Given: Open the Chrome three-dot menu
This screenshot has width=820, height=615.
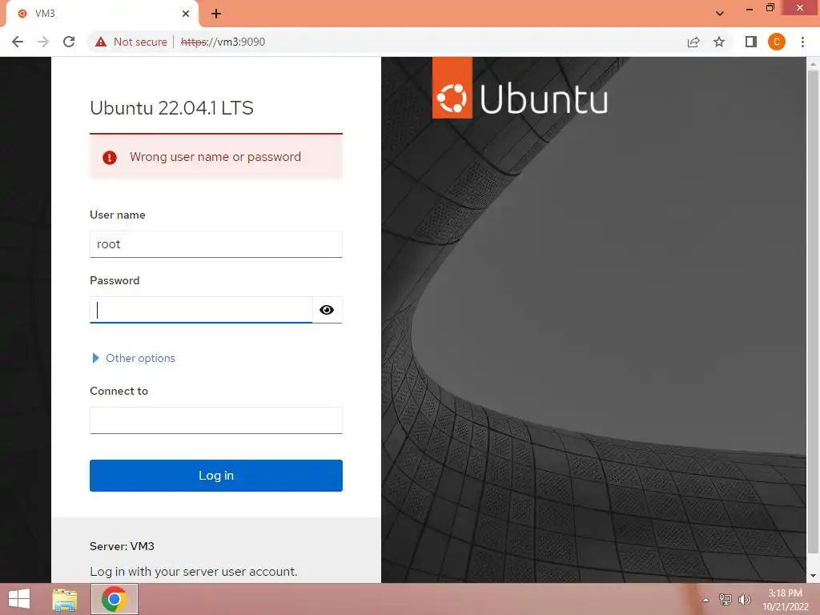Looking at the screenshot, I should (802, 42).
